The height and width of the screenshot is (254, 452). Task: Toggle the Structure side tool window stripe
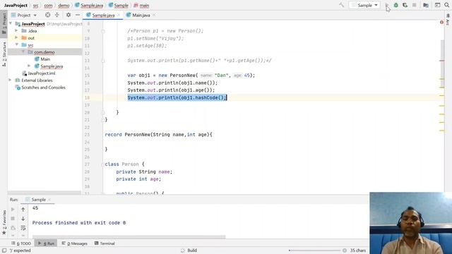(x=4, y=54)
